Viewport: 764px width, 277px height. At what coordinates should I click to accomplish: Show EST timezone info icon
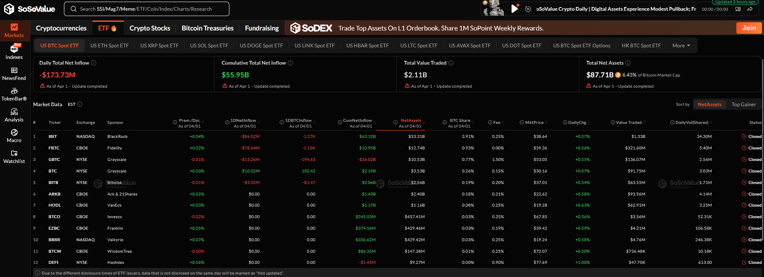(80, 104)
